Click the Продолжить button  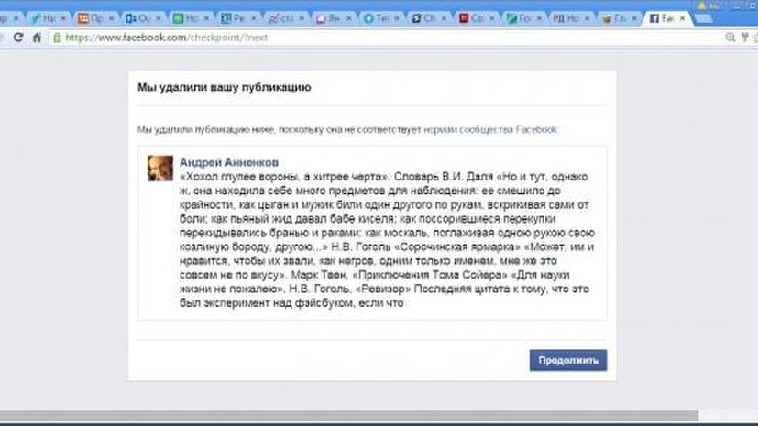[568, 360]
